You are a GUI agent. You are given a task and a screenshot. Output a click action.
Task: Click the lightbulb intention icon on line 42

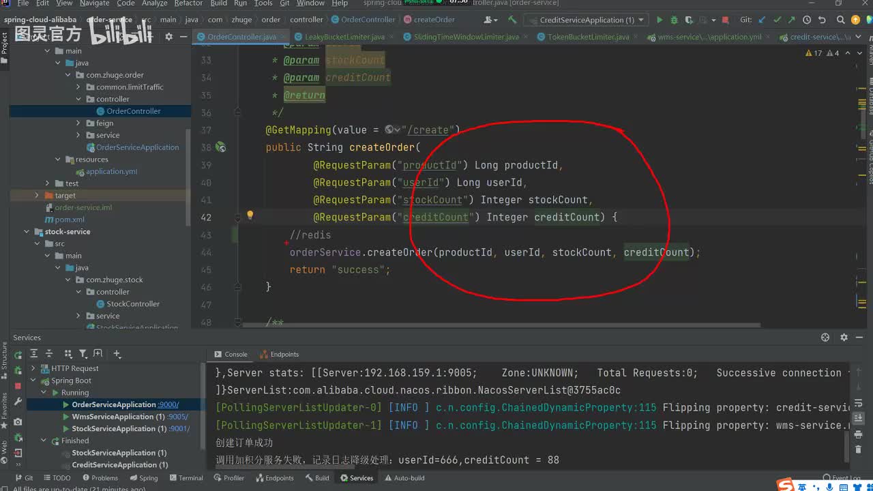pos(250,215)
